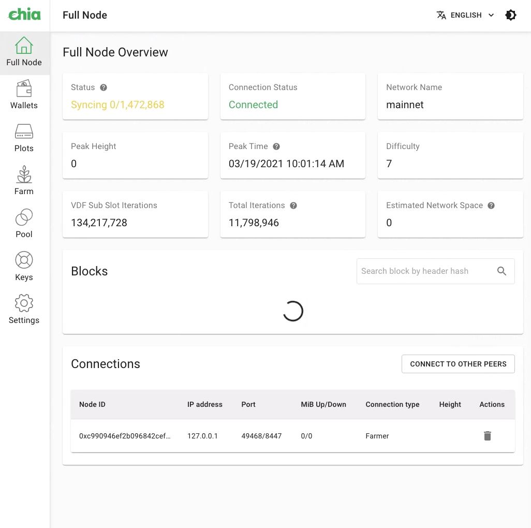Open the ENGLISH language dropdown
Screen dimensions: 531x528
click(465, 15)
